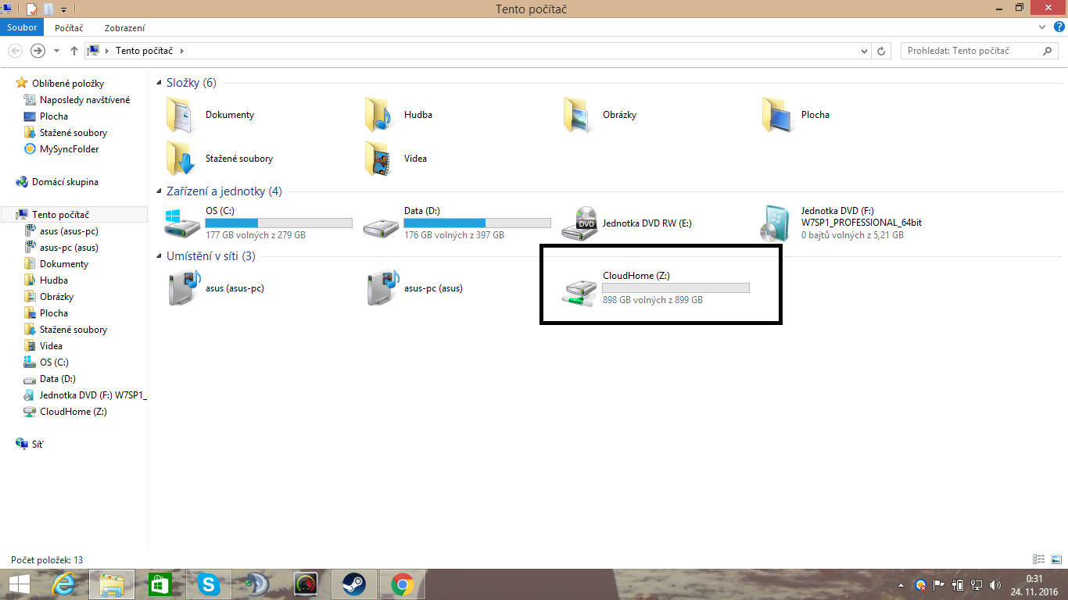Viewport: 1068px width, 600px height.
Task: Open Domácí skupina in the navigation pane
Action: coord(65,182)
